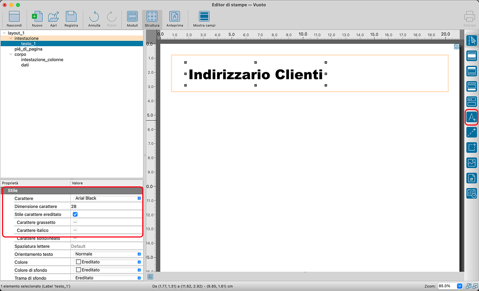
Task: Select the add text label tool
Action: point(471,117)
